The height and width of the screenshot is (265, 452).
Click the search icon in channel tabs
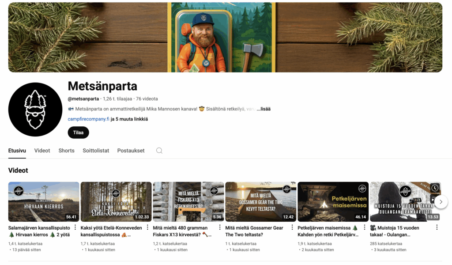click(159, 151)
